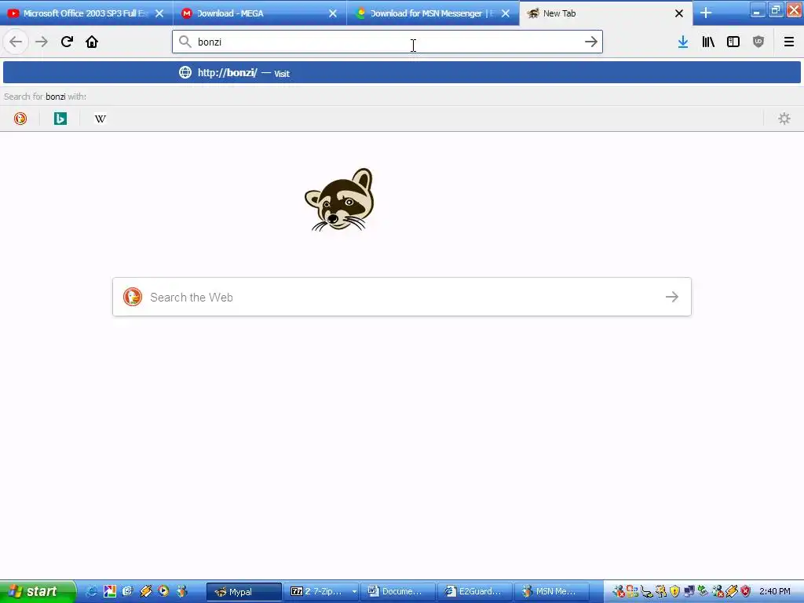Click in the address bar containing bonzi

[x=386, y=42]
